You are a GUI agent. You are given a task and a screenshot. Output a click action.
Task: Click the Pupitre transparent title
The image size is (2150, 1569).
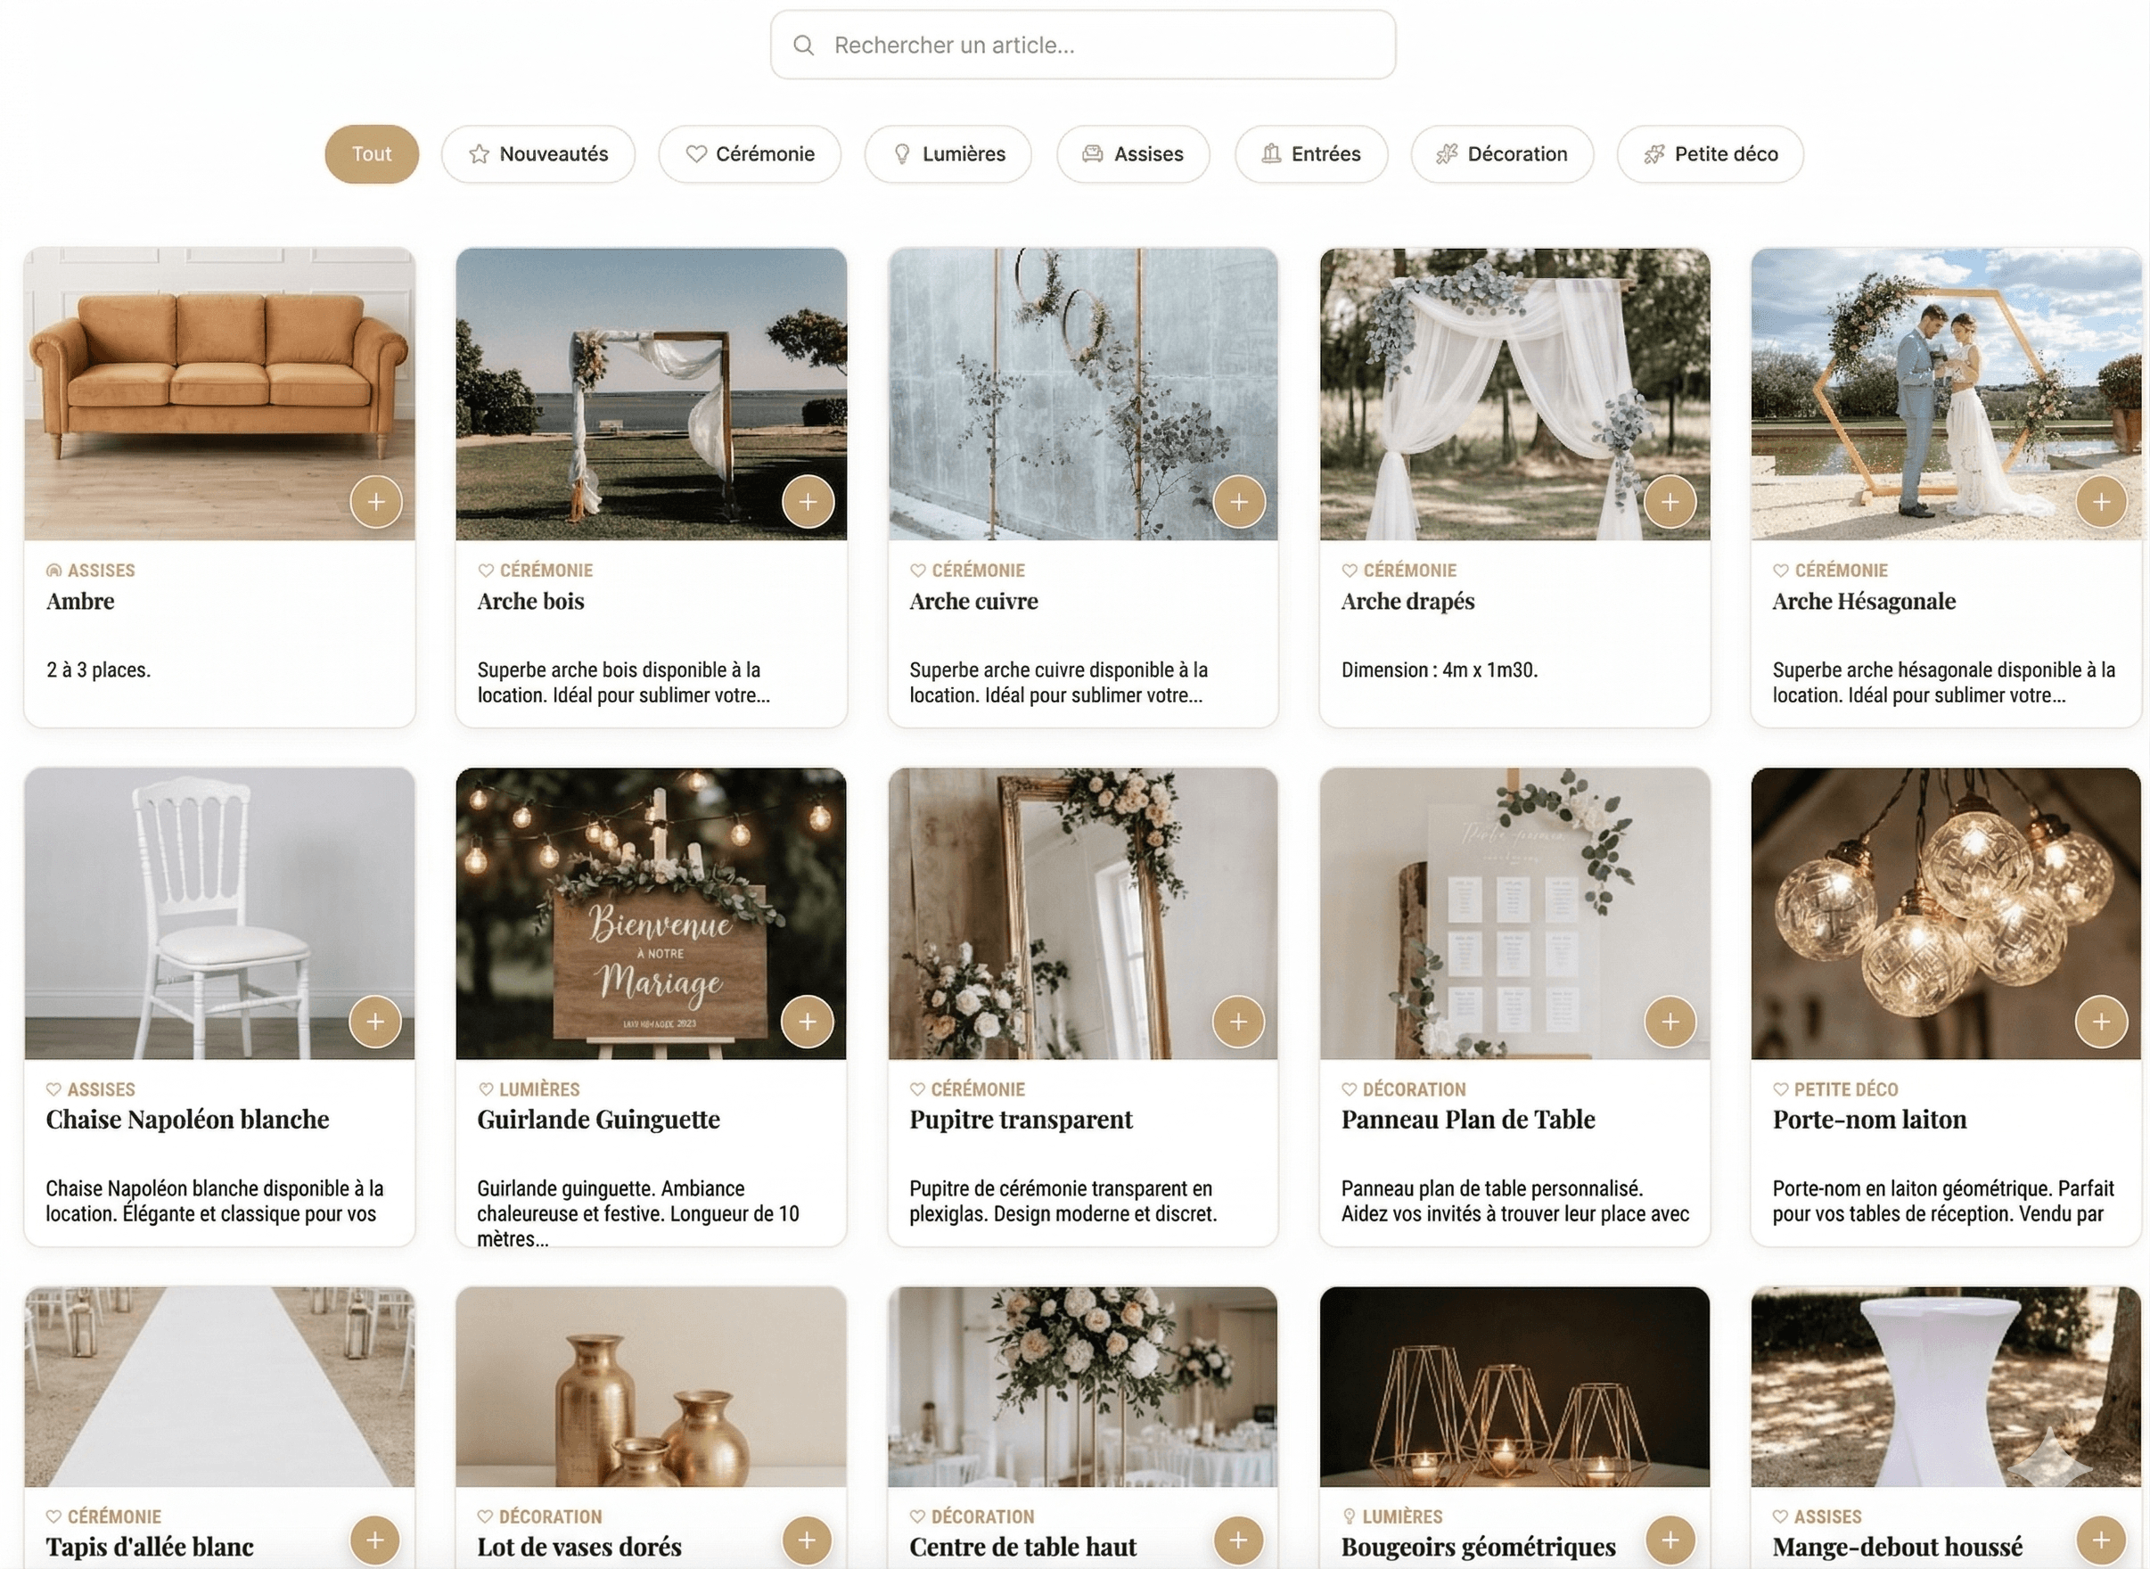[1021, 1121]
